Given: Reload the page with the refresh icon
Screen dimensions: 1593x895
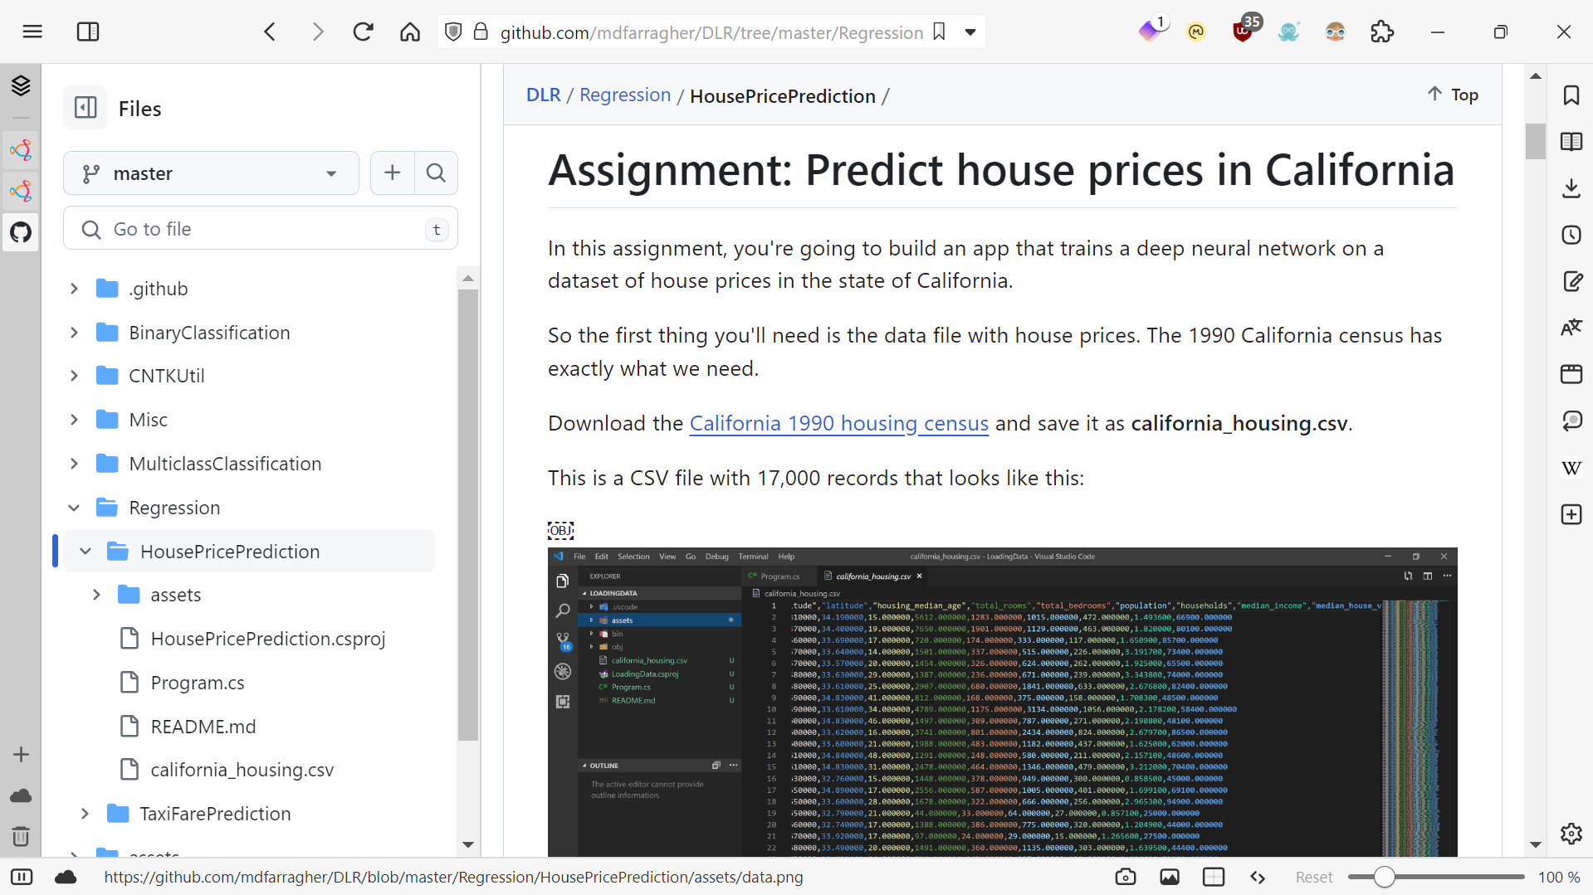Looking at the screenshot, I should coord(363,32).
